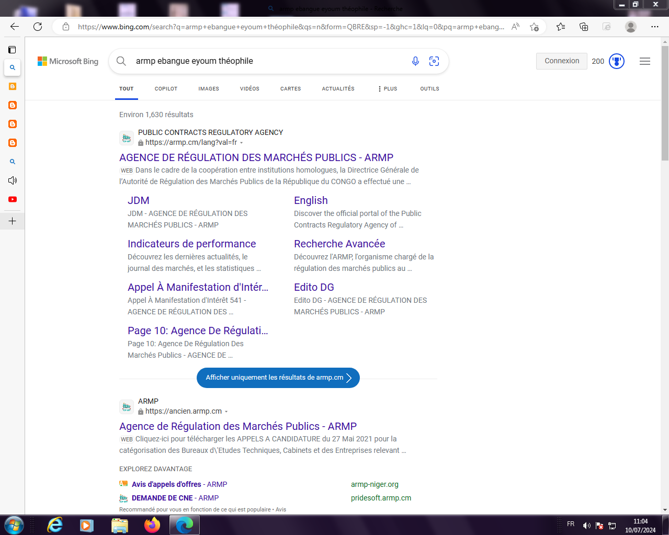Switch to the ACTUALITÉS tab
The width and height of the screenshot is (669, 535).
[x=338, y=89]
